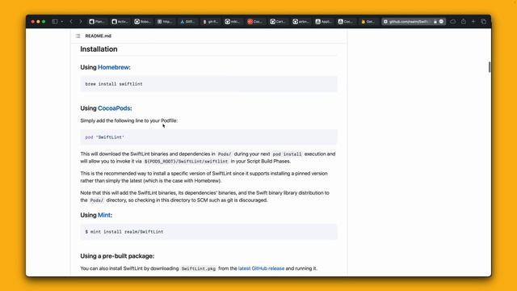Open the iCloud tabs cloud icon
The image size is (517, 291).
point(453,22)
